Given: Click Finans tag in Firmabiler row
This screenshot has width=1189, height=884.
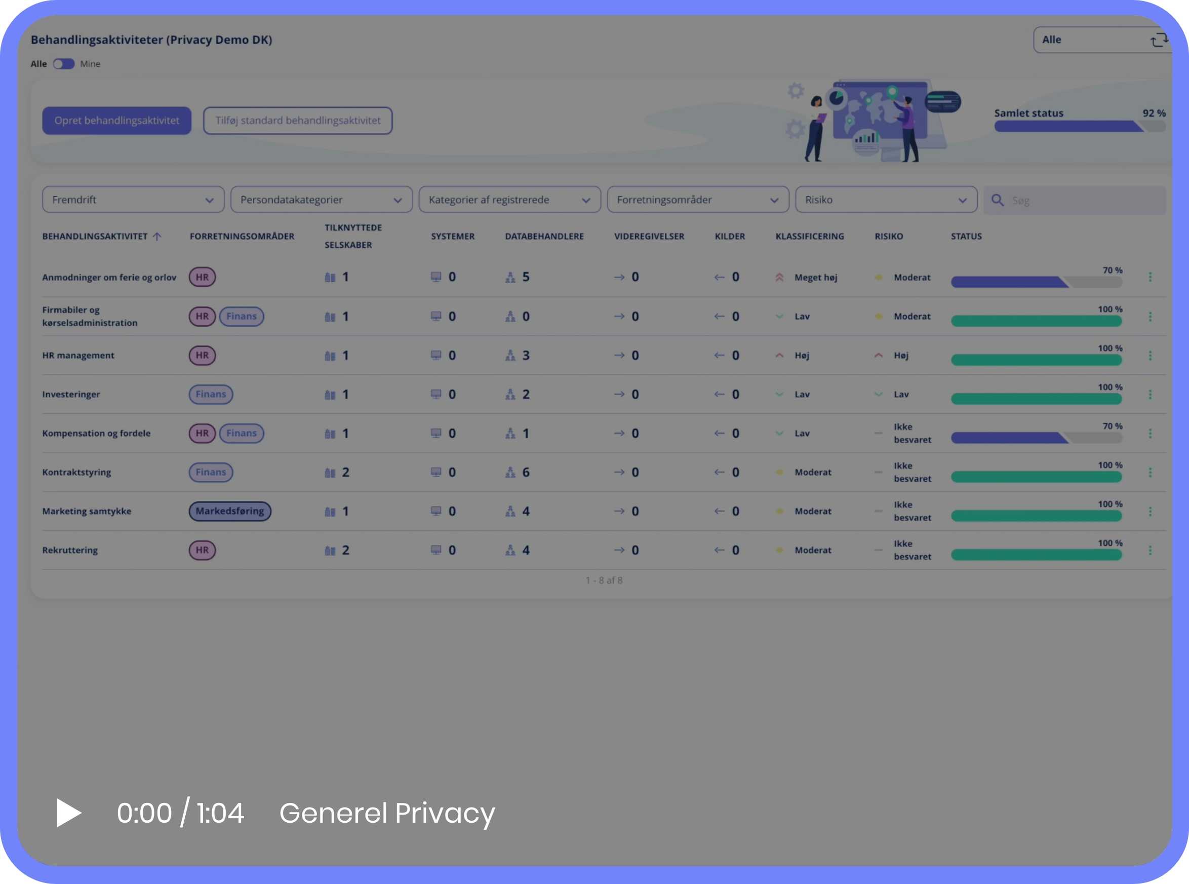Looking at the screenshot, I should point(241,316).
